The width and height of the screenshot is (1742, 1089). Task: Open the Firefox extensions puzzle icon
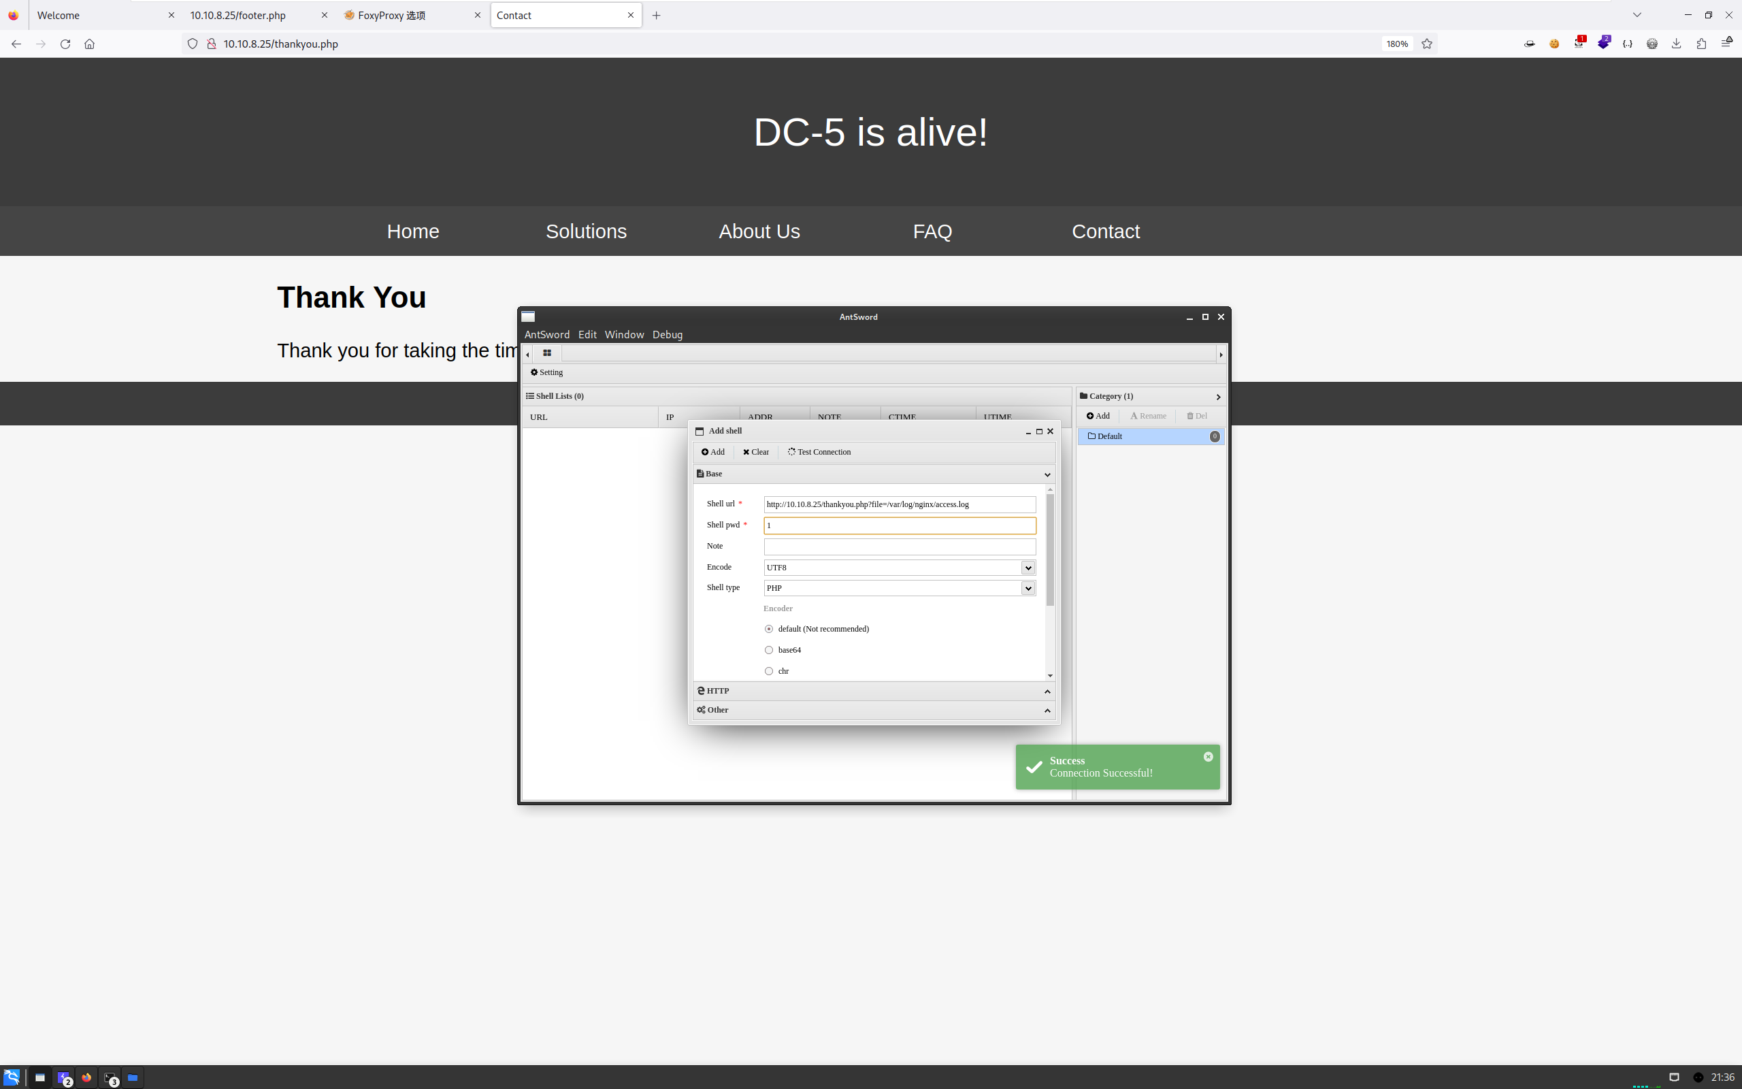tap(1701, 44)
